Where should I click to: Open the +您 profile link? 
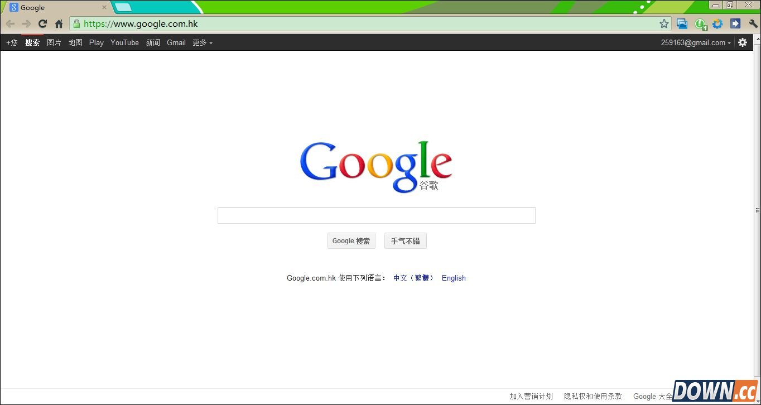[12, 42]
